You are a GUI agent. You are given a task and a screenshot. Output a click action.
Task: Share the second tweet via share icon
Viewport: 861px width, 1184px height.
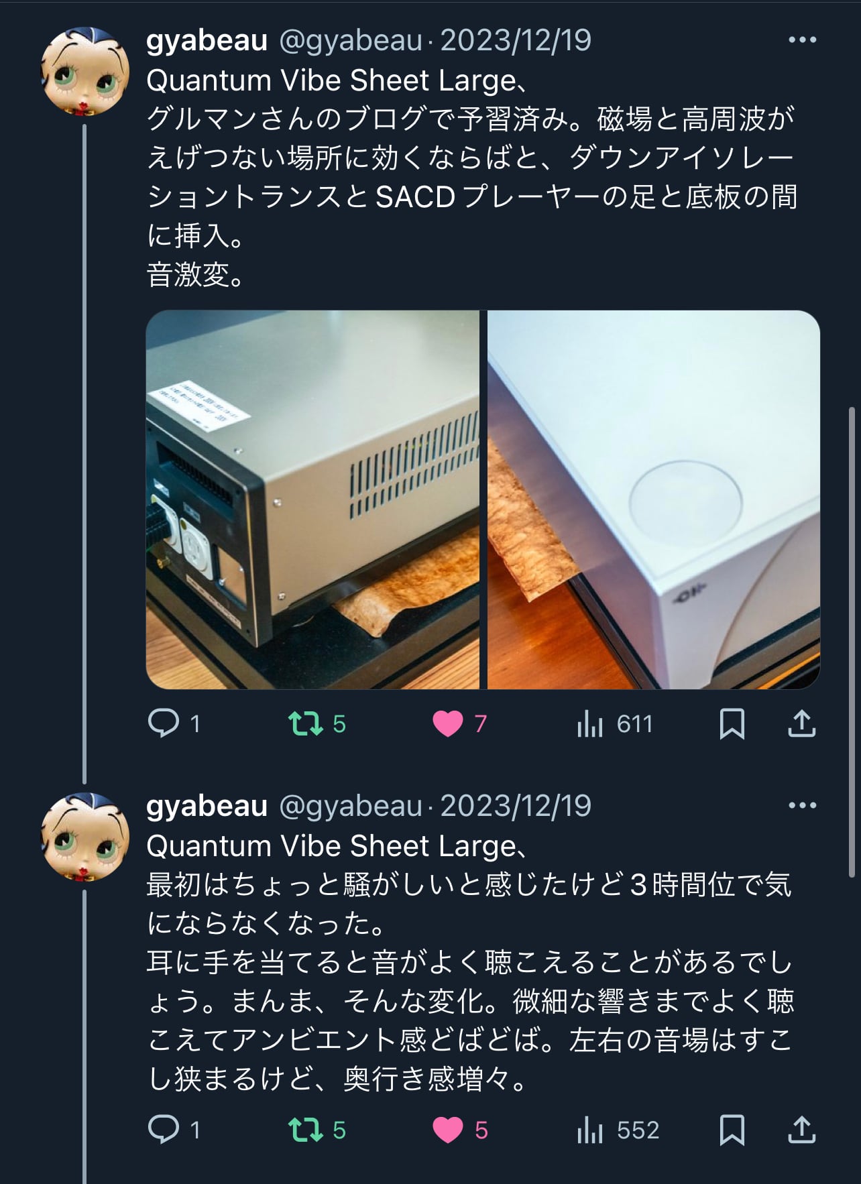802,1130
